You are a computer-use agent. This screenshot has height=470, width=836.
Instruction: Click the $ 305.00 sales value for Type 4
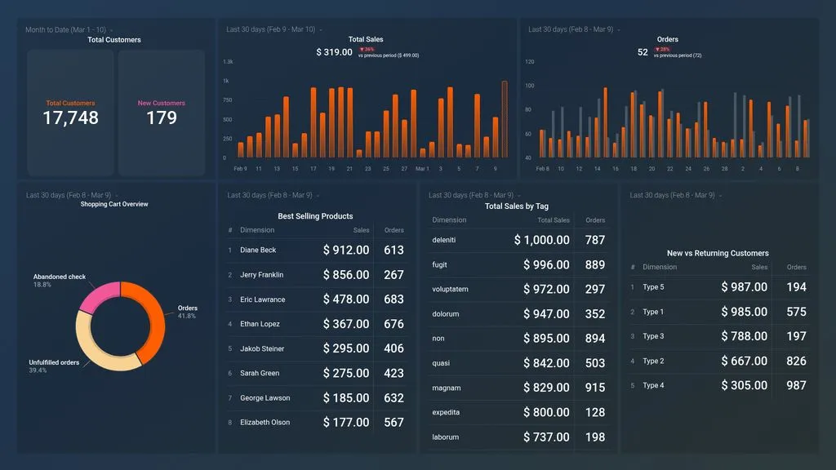[745, 386]
